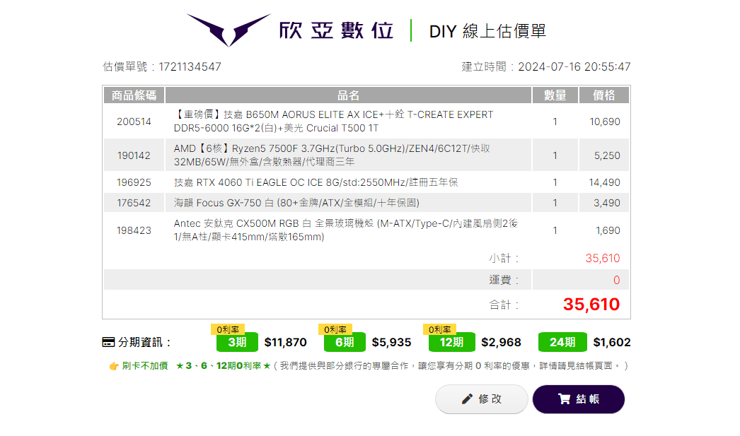Image resolution: width=740 pixels, height=436 pixels.
Task: Click the price 3,490
Action: (x=607, y=203)
